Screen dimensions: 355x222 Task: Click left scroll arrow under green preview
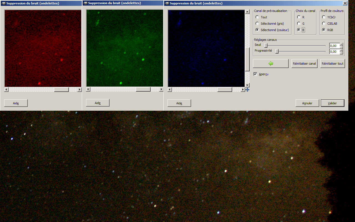click(x=88, y=89)
